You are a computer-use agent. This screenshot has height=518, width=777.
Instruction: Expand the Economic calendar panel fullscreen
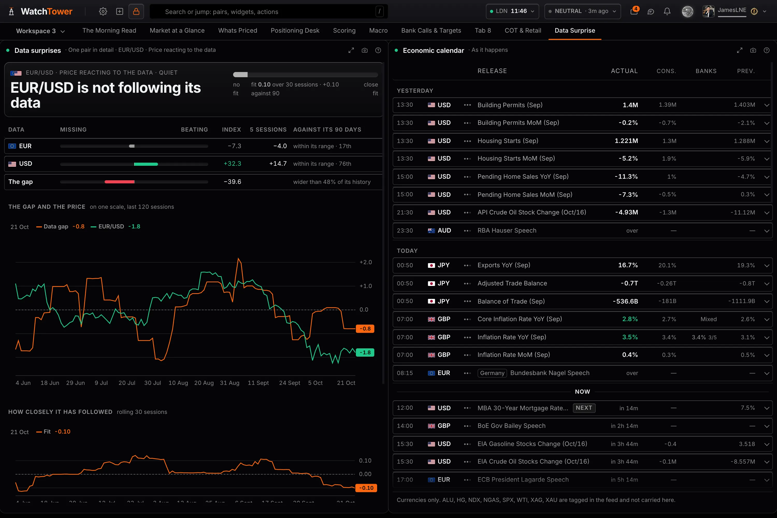(x=740, y=50)
